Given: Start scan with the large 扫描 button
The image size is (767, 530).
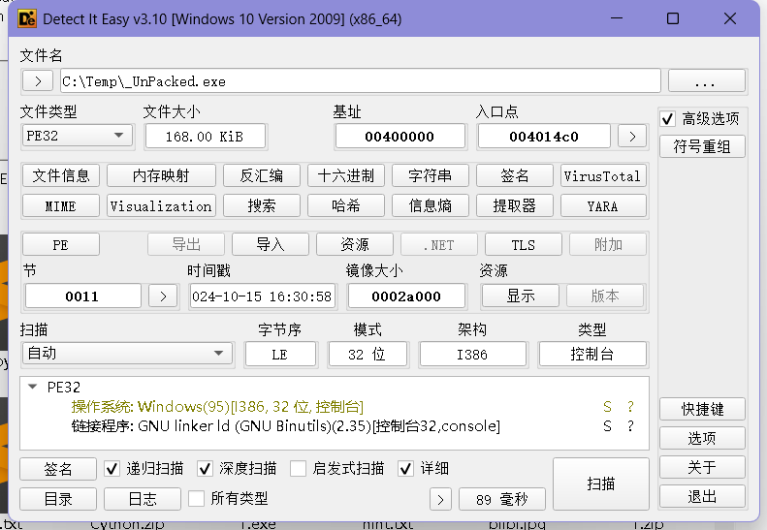Looking at the screenshot, I should click(x=600, y=483).
